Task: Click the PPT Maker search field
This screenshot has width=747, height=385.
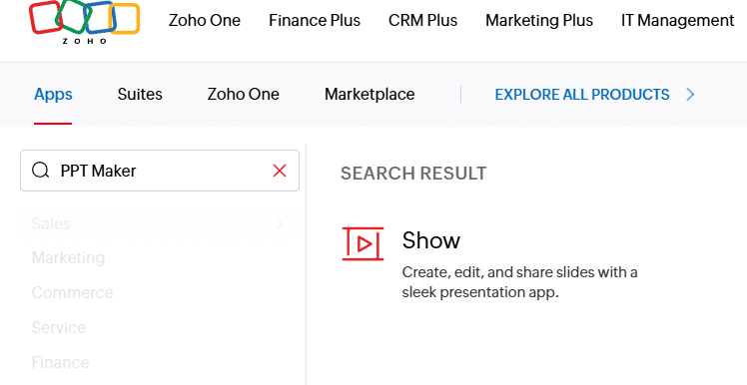Action: pos(160,171)
